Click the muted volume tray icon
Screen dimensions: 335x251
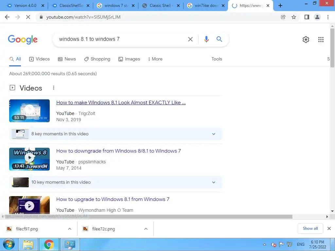point(273,244)
